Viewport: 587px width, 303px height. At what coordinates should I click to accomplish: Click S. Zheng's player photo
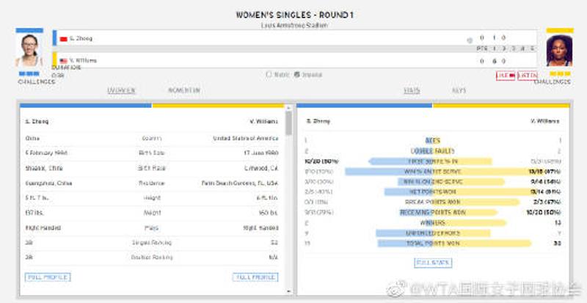[30, 50]
